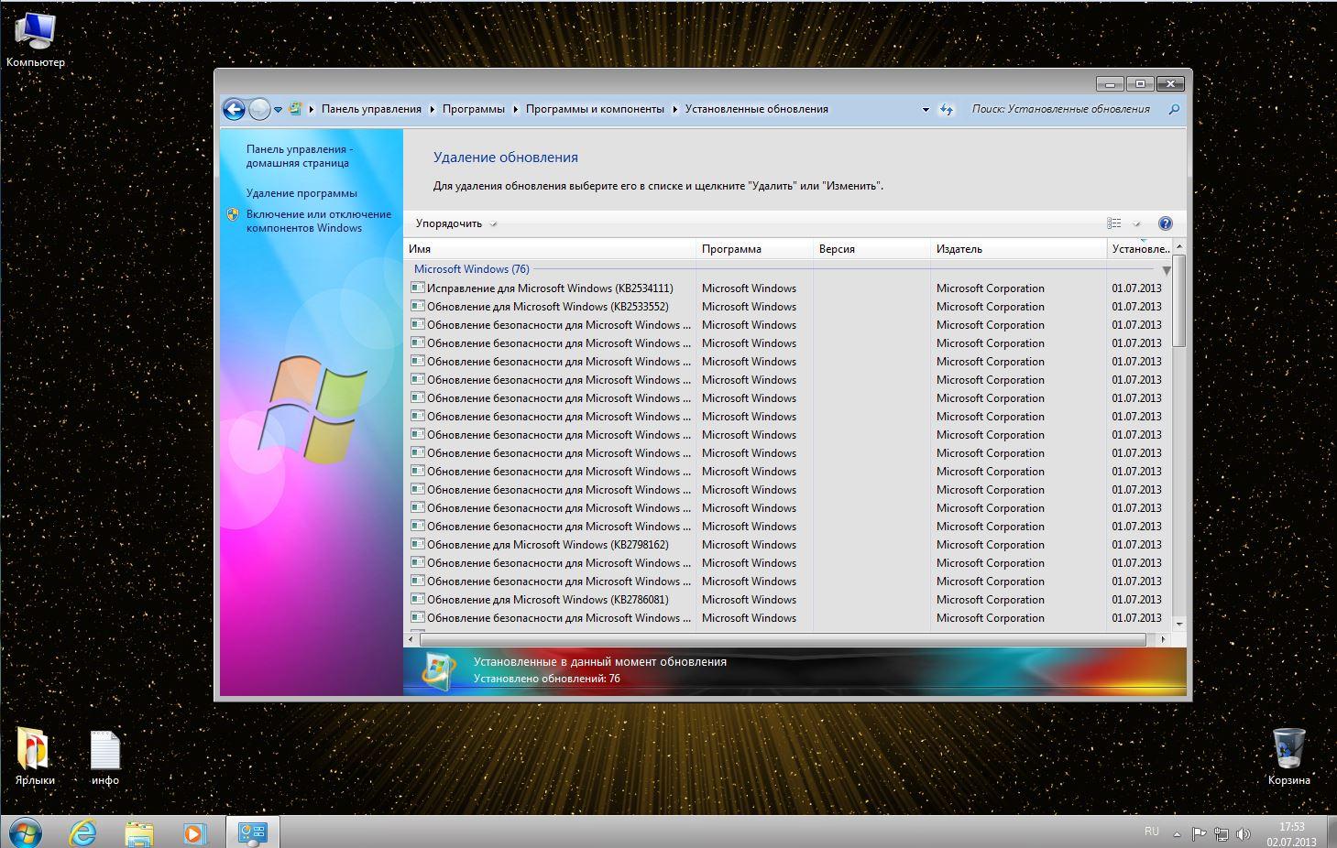Click the volume speaker tray icon

[1244, 834]
